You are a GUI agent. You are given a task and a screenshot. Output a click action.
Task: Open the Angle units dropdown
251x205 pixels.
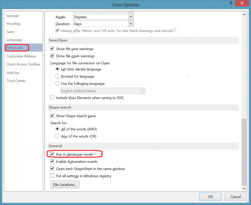(x=131, y=17)
